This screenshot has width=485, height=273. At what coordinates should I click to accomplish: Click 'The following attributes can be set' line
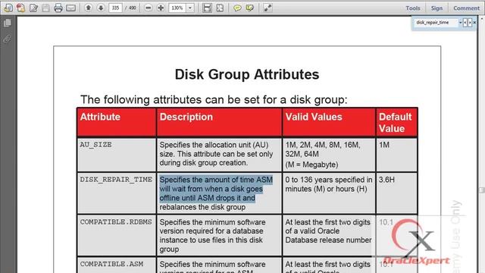(x=214, y=99)
